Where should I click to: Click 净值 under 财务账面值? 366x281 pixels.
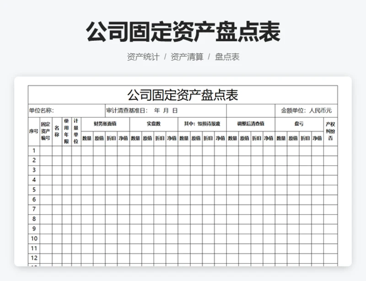tap(123, 138)
